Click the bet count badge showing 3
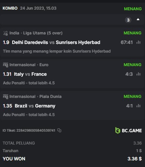145x167 pixels. pos(128,20)
